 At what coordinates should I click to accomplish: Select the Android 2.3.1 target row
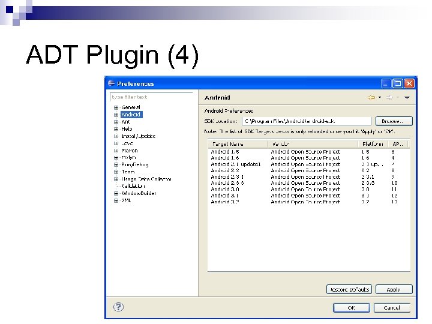[309, 176]
